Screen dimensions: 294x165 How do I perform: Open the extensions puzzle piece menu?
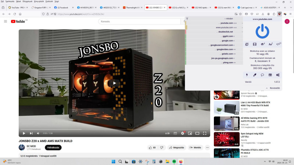tap(274, 14)
